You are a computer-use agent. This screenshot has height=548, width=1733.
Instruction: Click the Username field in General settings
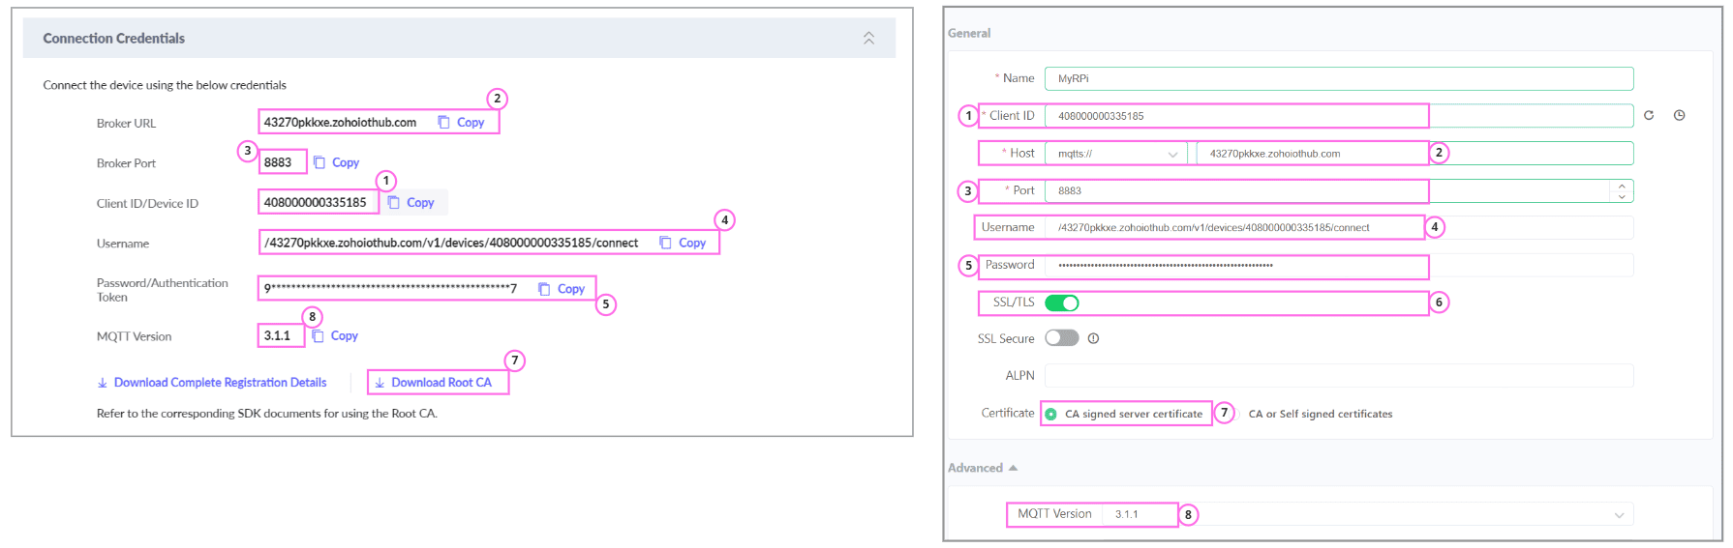(1339, 227)
